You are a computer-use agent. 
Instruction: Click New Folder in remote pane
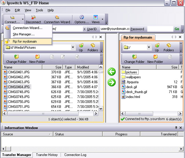[x=155, y=59]
